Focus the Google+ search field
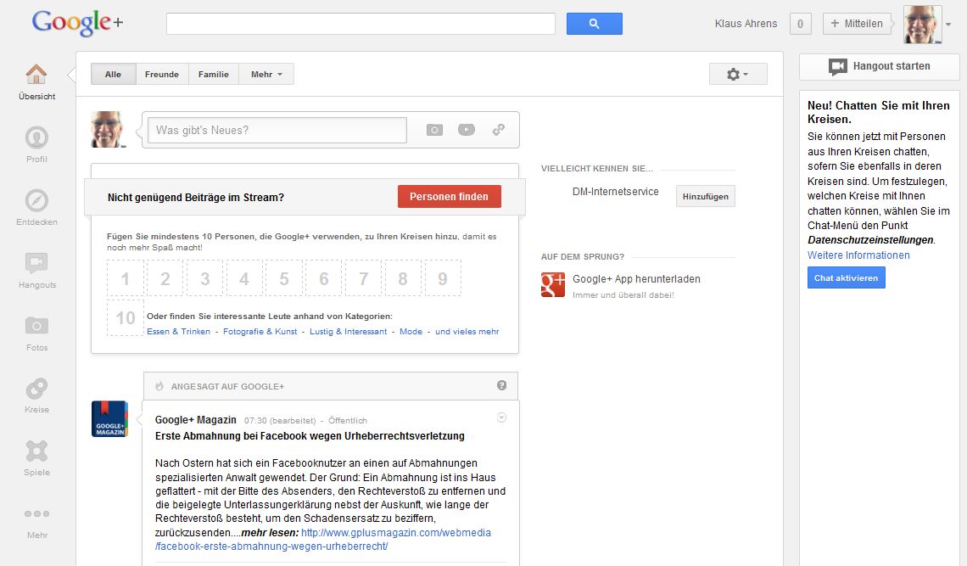The height and width of the screenshot is (566, 967). 361,24
